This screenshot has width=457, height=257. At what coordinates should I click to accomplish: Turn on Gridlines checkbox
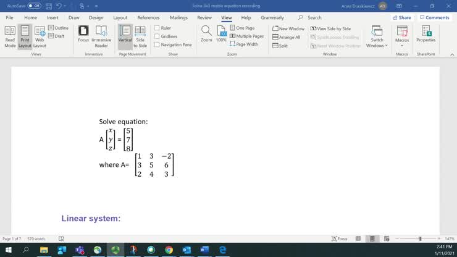(x=157, y=36)
